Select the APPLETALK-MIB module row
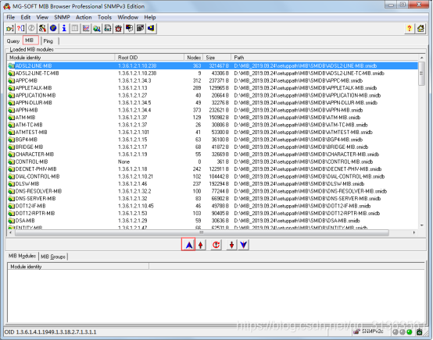The image size is (433, 340). pyautogui.click(x=213, y=88)
